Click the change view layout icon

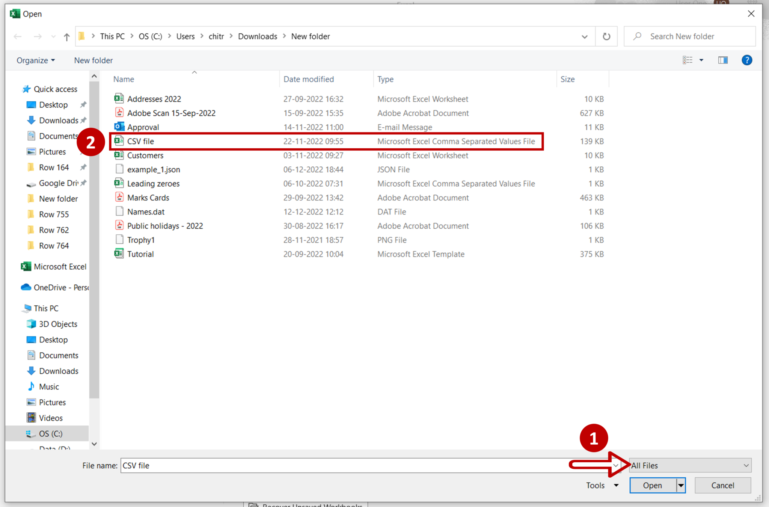[688, 60]
